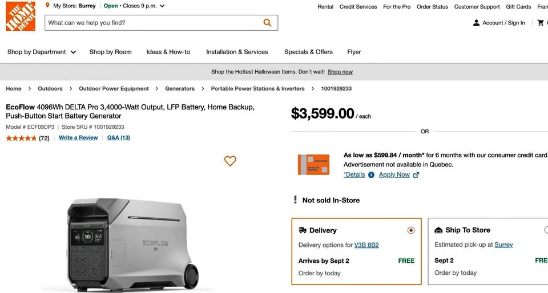
Task: Open the Apply Now credit link
Action: (x=394, y=175)
